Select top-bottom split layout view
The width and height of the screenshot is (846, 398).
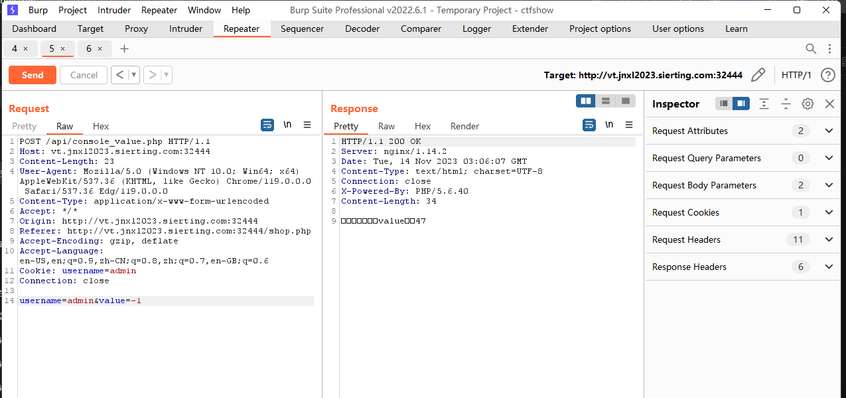[x=606, y=101]
